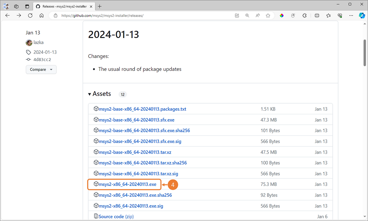Click the 47.5 MB size text
This screenshot has width=368, height=221.
(x=269, y=152)
